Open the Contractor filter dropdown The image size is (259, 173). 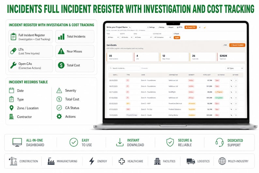pyautogui.click(x=162, y=37)
